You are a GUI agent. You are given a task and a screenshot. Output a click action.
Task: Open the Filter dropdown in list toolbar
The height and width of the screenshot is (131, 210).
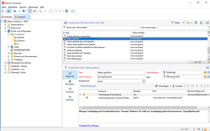pos(178,23)
